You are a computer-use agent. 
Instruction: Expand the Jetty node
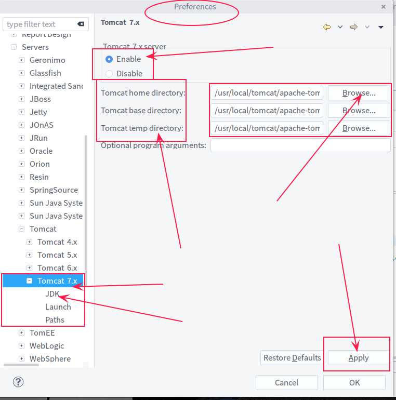(x=22, y=112)
